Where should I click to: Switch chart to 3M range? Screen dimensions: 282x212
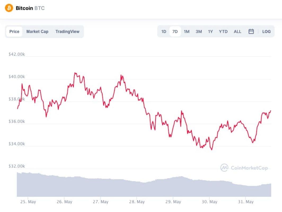click(x=199, y=32)
